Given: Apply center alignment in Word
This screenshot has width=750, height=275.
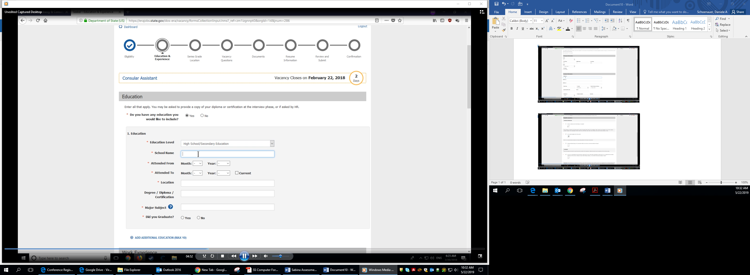Looking at the screenshot, I should click(584, 29).
